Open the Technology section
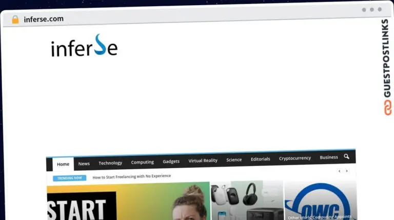 [x=110, y=163]
